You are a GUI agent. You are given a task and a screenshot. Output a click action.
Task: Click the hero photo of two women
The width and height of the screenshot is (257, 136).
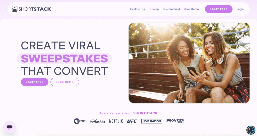[x=189, y=63]
